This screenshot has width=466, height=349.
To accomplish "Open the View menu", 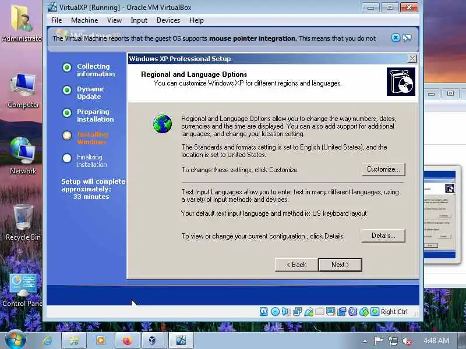I will pos(114,20).
